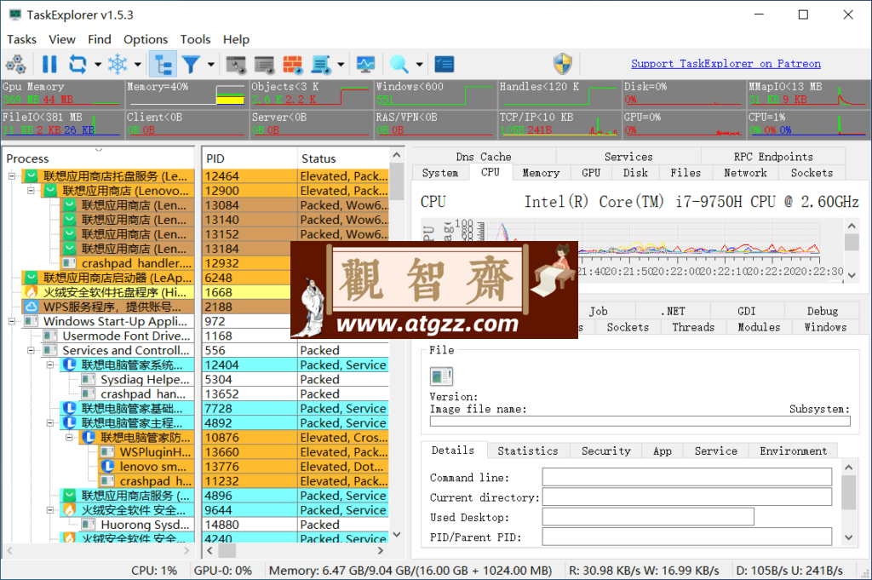
Task: Select PID 1668 cell in process list
Action: coord(250,292)
